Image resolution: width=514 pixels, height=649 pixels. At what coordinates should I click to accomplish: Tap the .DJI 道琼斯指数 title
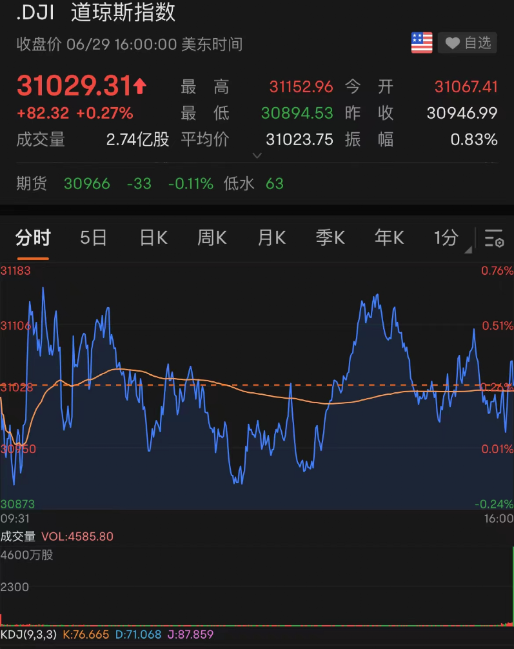click(x=95, y=12)
